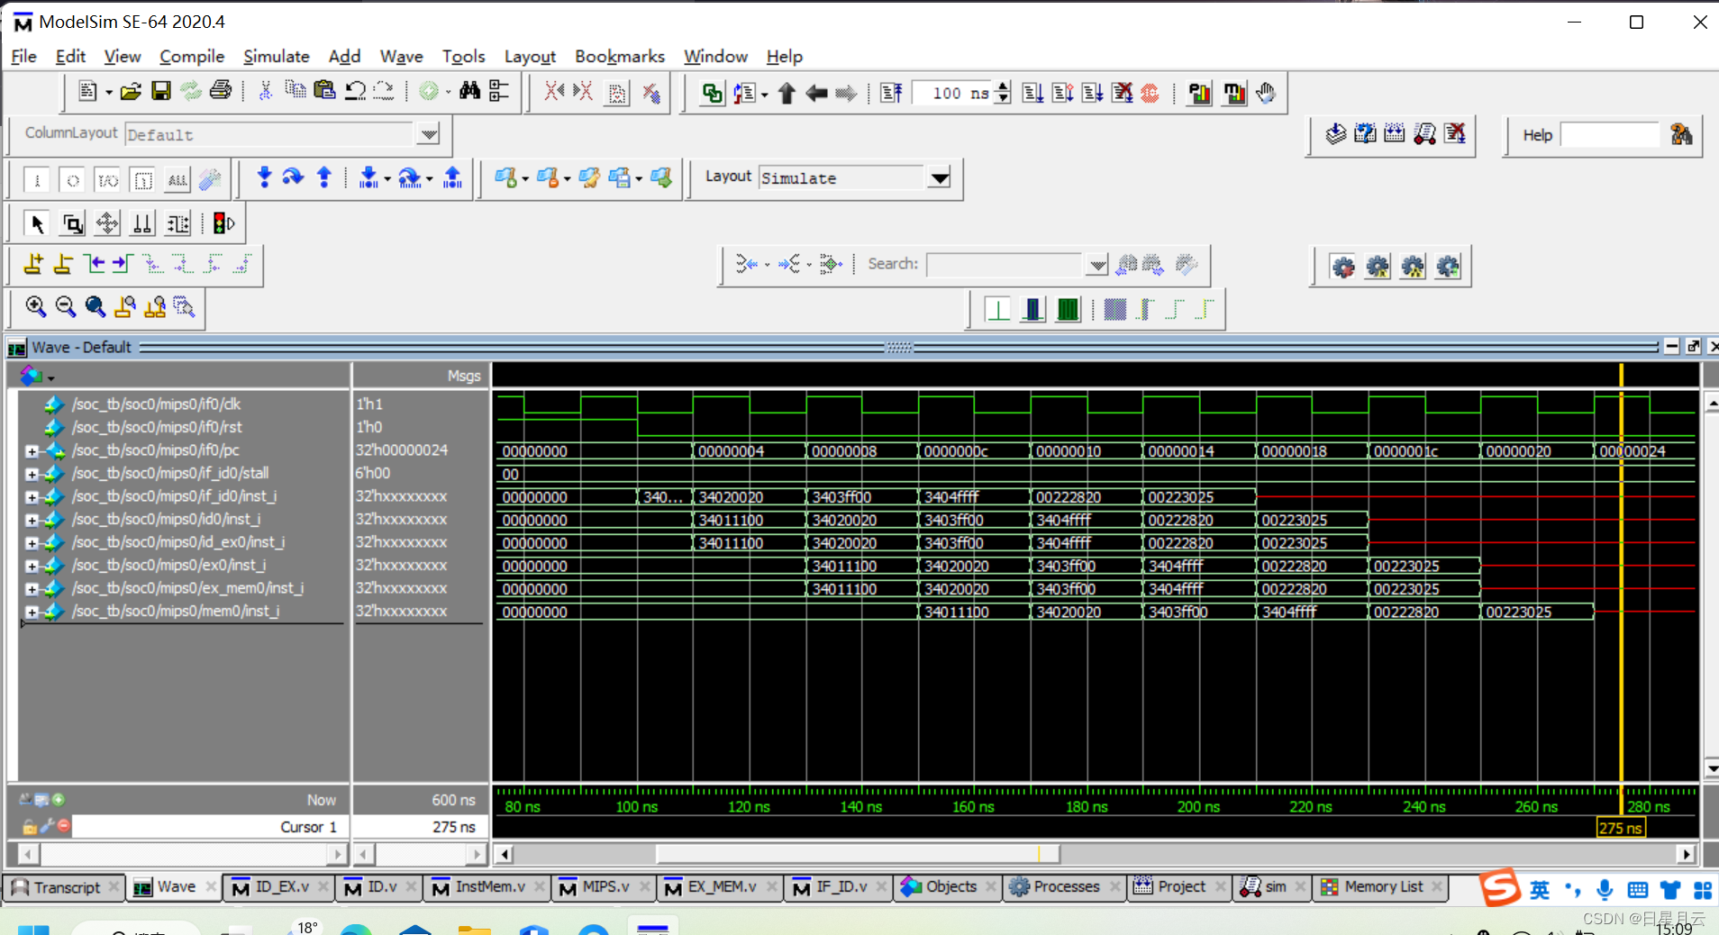Toggle the I/O ports filter button
Screen dimensions: 1719x935
click(x=107, y=180)
